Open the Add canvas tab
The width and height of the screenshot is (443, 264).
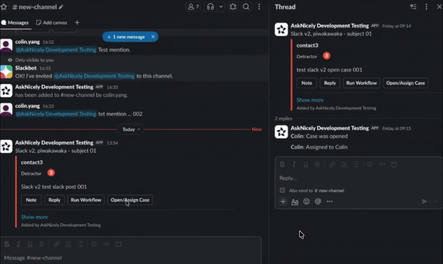(51, 23)
